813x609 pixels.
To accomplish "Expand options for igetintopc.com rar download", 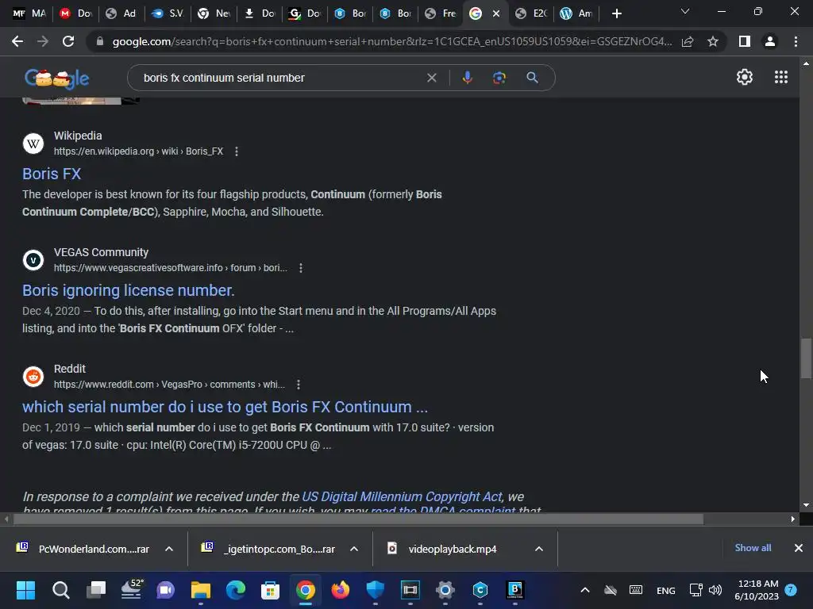I will [354, 549].
